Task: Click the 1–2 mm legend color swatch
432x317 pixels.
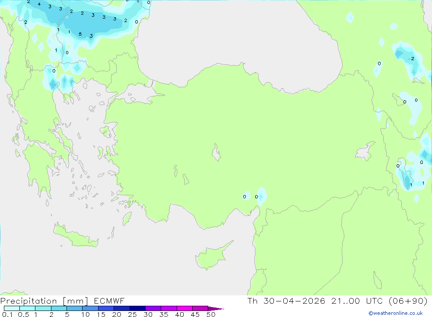Action: 43,308
